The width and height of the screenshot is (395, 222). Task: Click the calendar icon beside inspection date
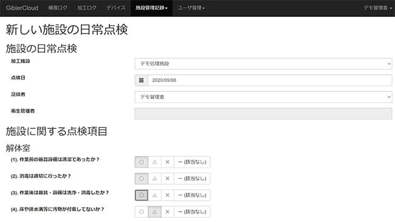pyautogui.click(x=142, y=80)
